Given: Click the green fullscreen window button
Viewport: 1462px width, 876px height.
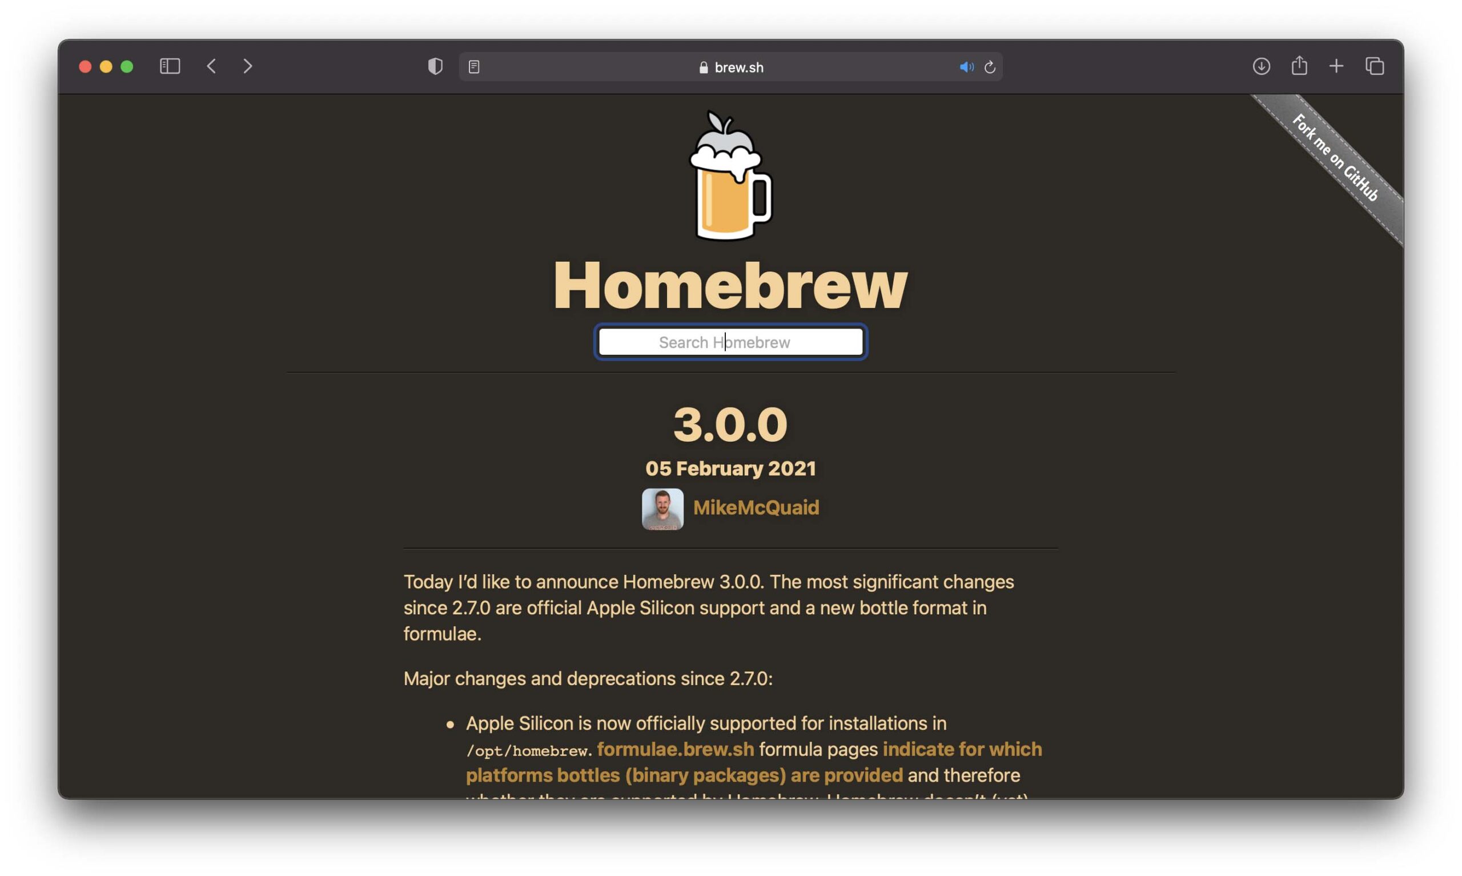Looking at the screenshot, I should click(127, 67).
